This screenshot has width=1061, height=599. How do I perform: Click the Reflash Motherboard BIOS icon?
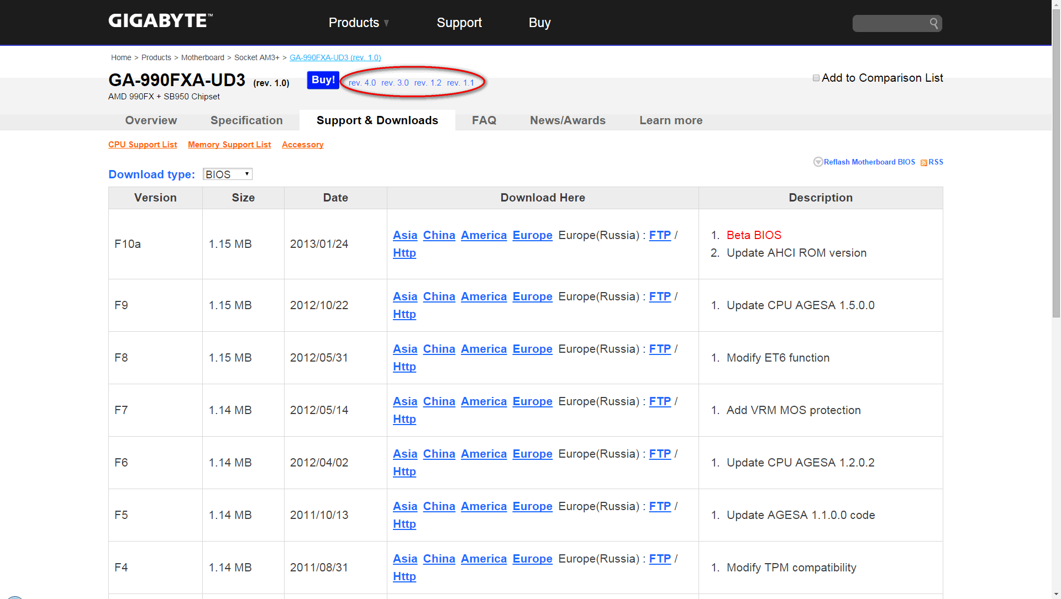pyautogui.click(x=818, y=162)
